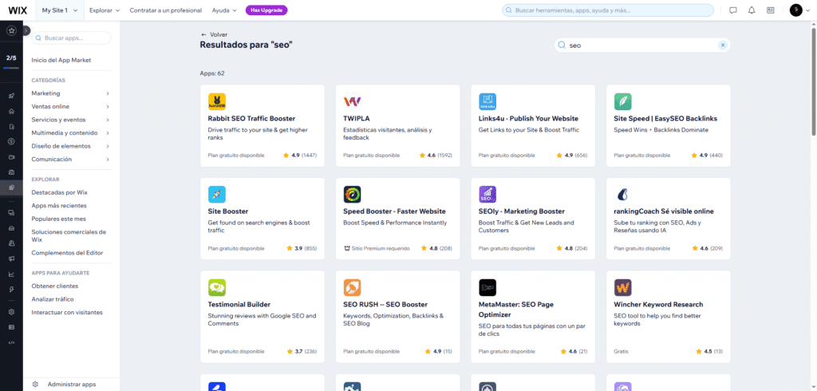Image resolution: width=817 pixels, height=391 pixels.
Task: Clear the "seo" search with the X icon
Action: click(x=723, y=45)
